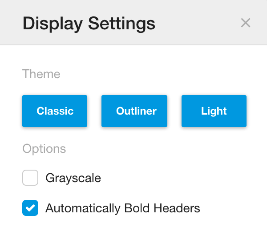Enable the Grayscale checkbox

[x=30, y=178]
